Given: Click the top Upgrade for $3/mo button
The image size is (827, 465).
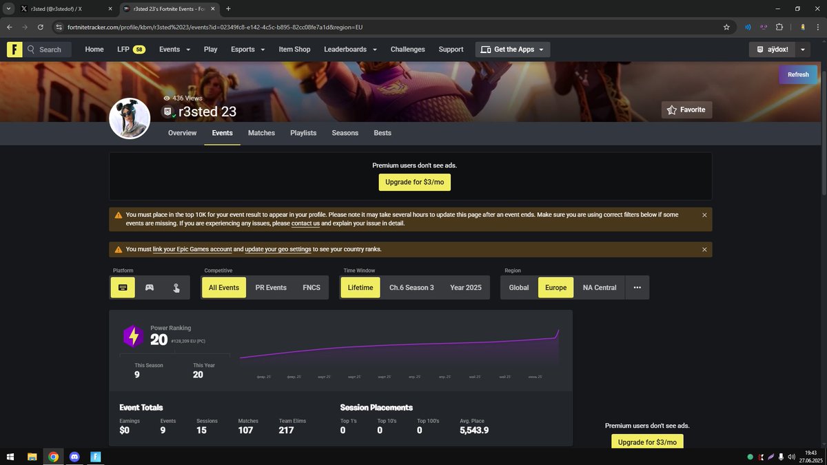Looking at the screenshot, I should pos(414,182).
